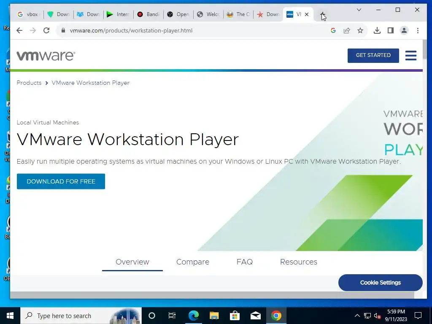Open the Windows Start menu
The width and height of the screenshot is (432, 324).
pyautogui.click(x=10, y=316)
